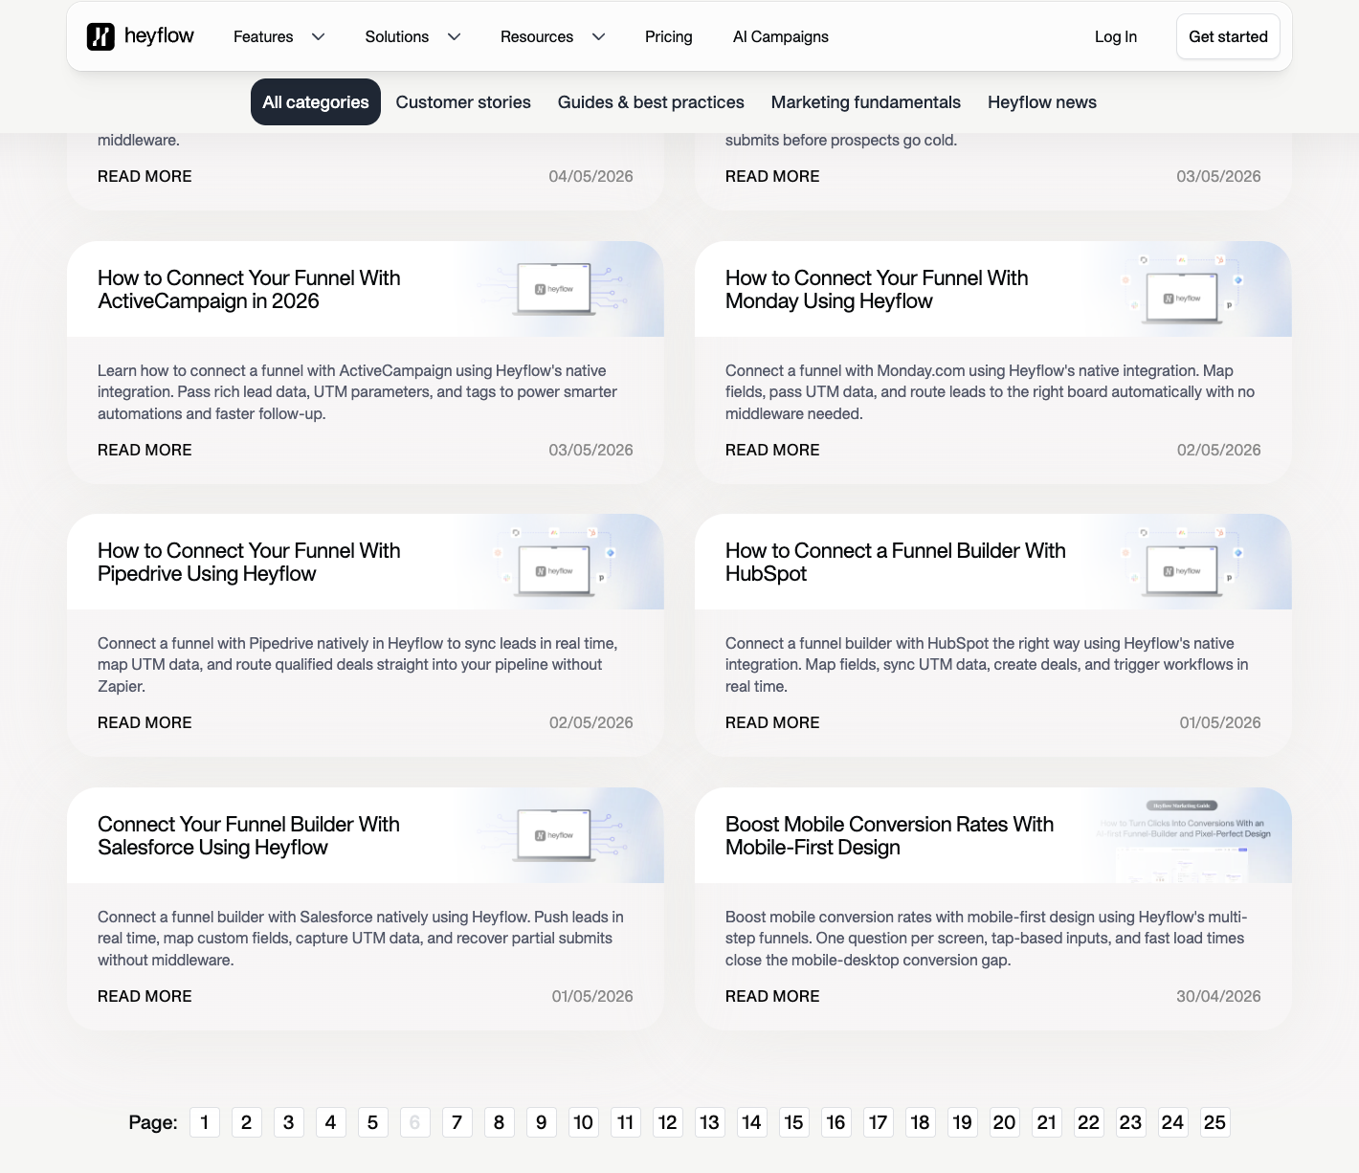Click READ MORE on the Salesforce card
The height and width of the screenshot is (1173, 1359).
(x=145, y=996)
